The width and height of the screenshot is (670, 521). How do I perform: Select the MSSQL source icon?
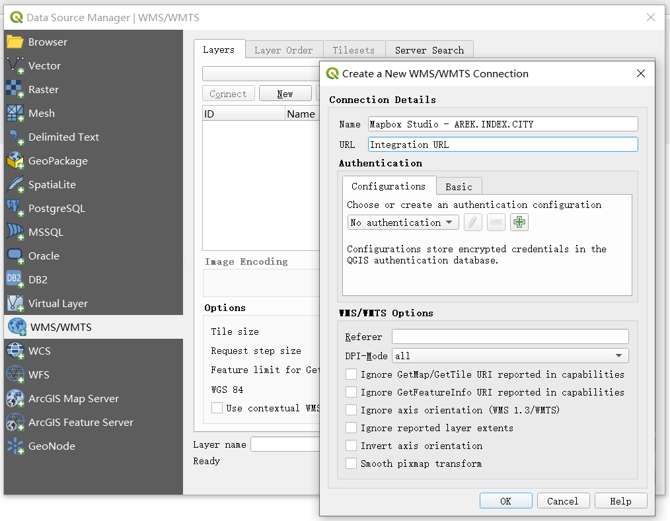point(15,232)
